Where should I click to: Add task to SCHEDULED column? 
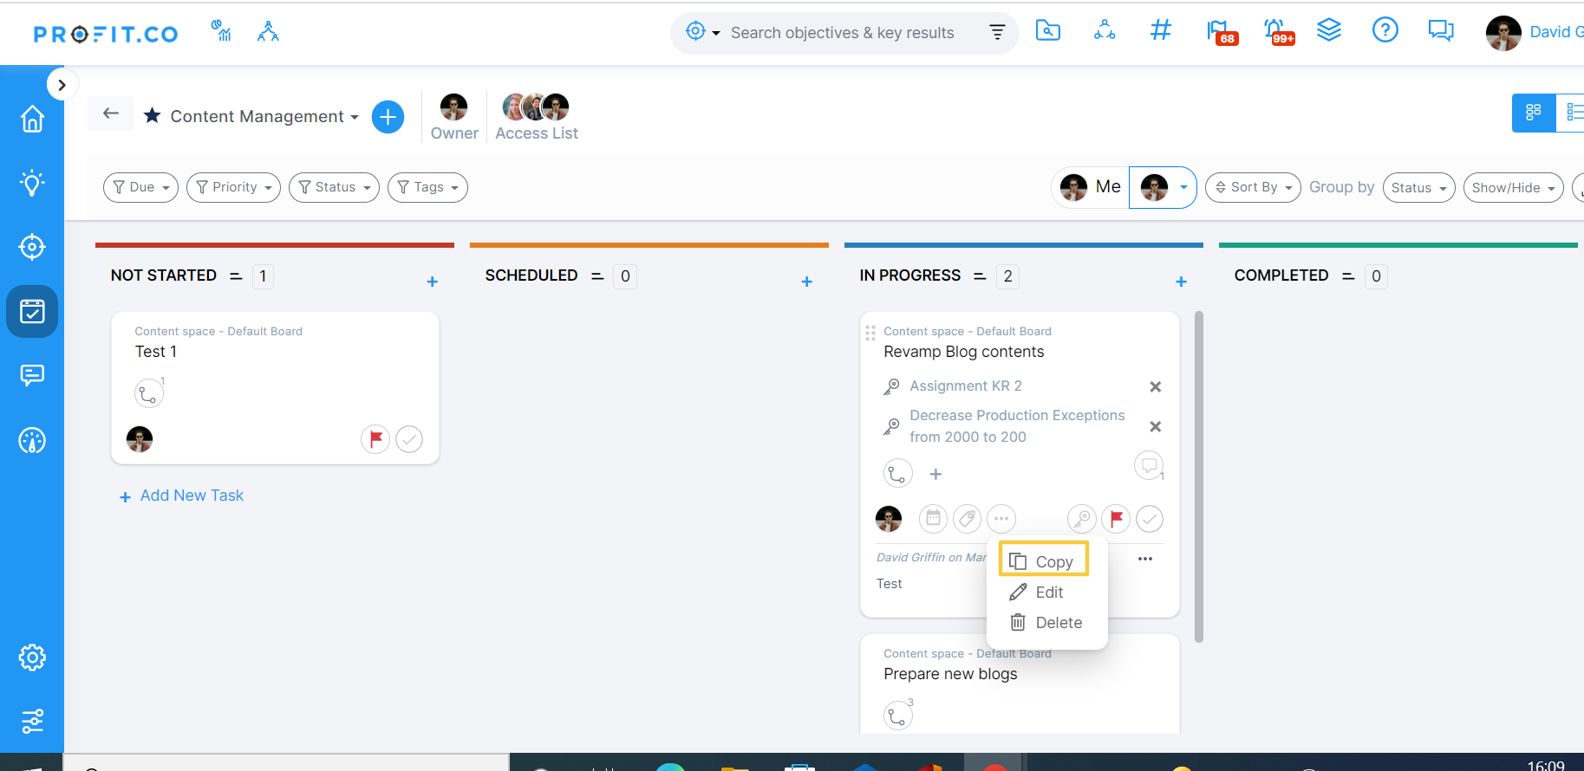[806, 282]
